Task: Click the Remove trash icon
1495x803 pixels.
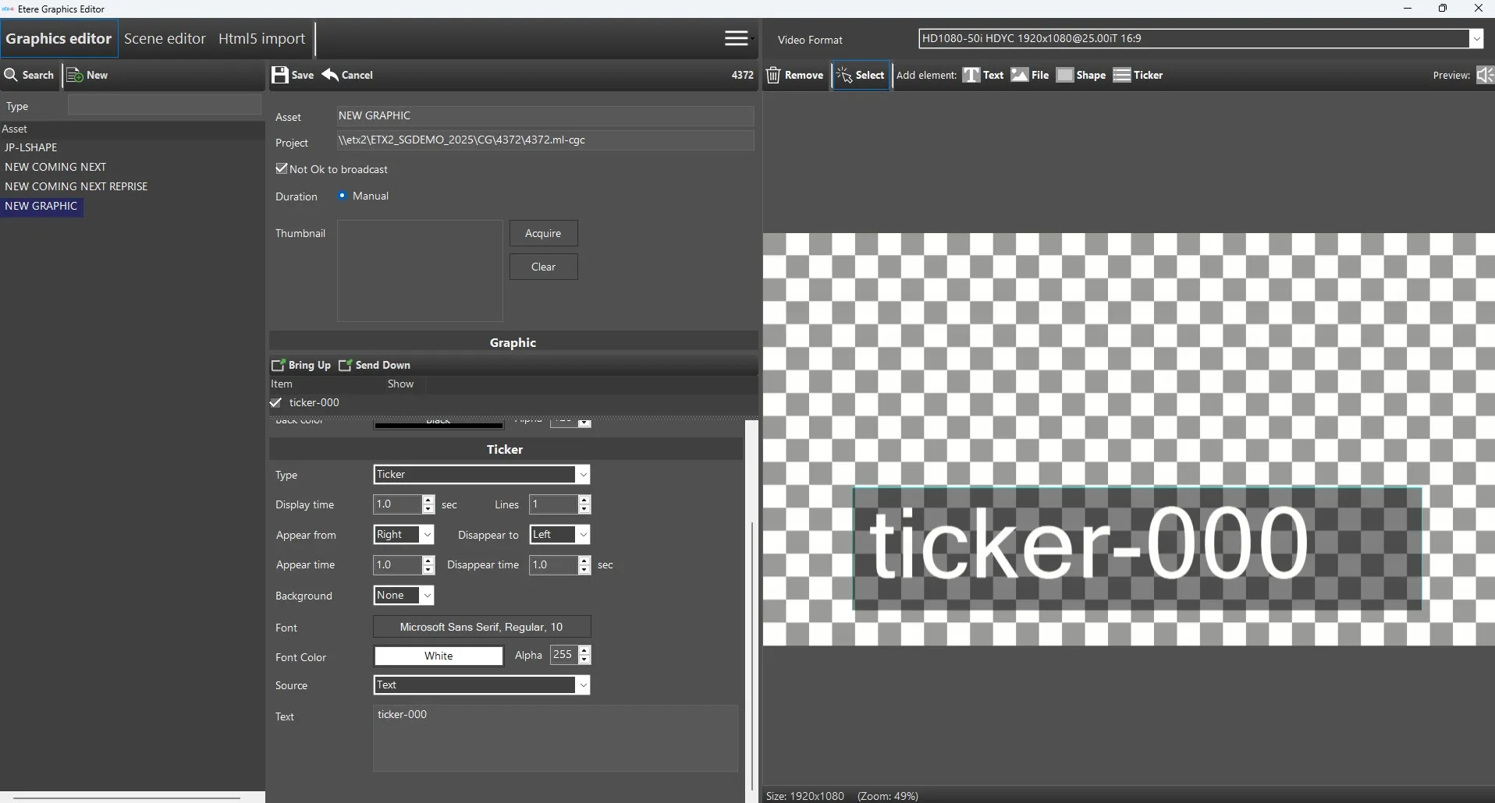Action: point(773,75)
